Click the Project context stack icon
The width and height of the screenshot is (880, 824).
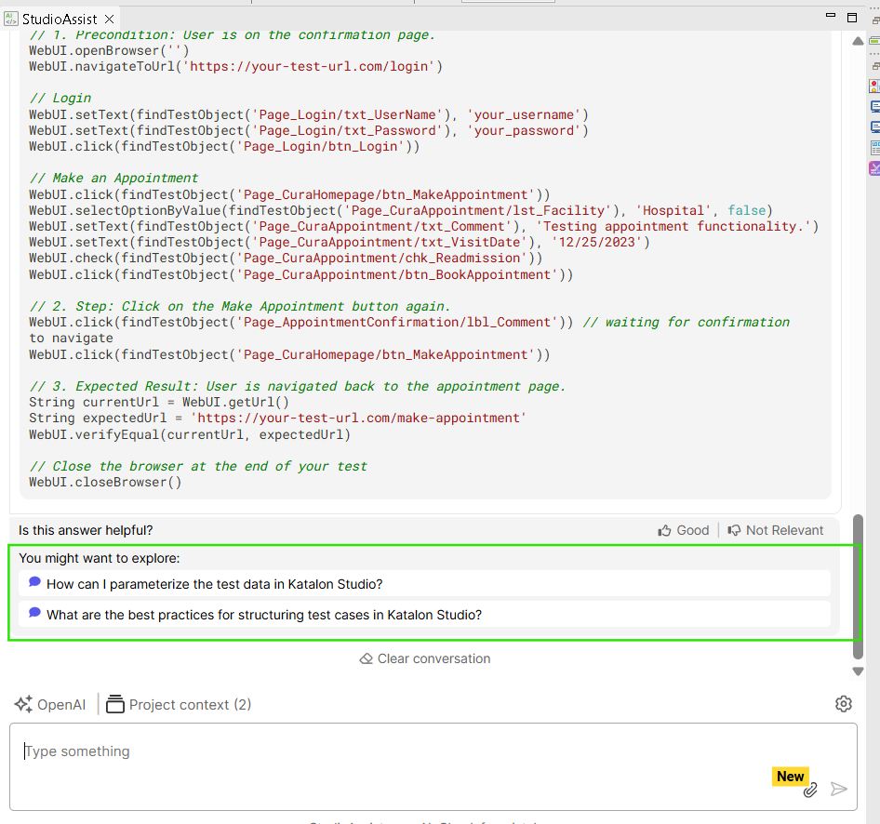(x=115, y=704)
